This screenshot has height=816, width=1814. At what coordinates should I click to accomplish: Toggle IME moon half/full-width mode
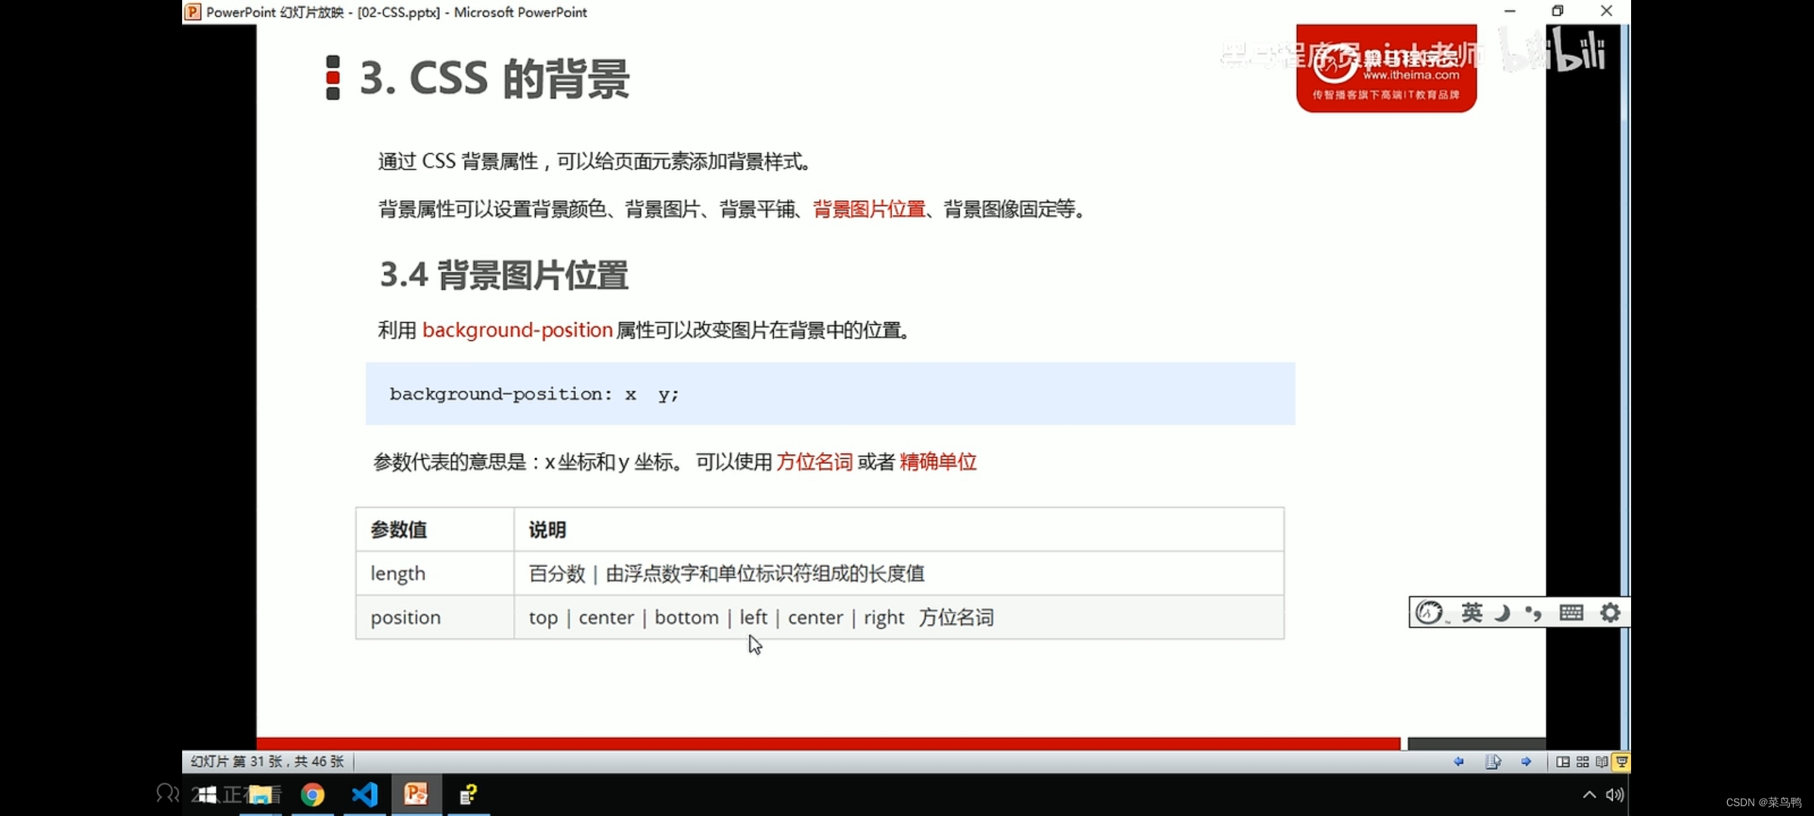pyautogui.click(x=1503, y=612)
